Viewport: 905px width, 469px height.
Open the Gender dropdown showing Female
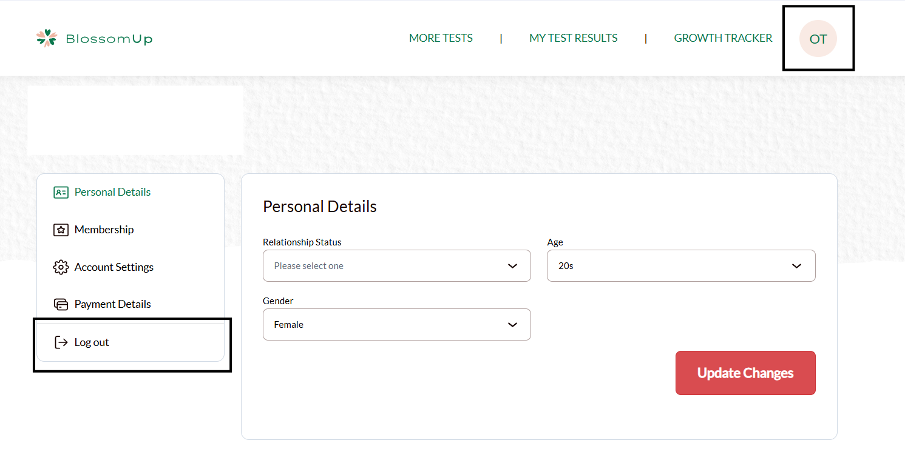[x=397, y=325]
